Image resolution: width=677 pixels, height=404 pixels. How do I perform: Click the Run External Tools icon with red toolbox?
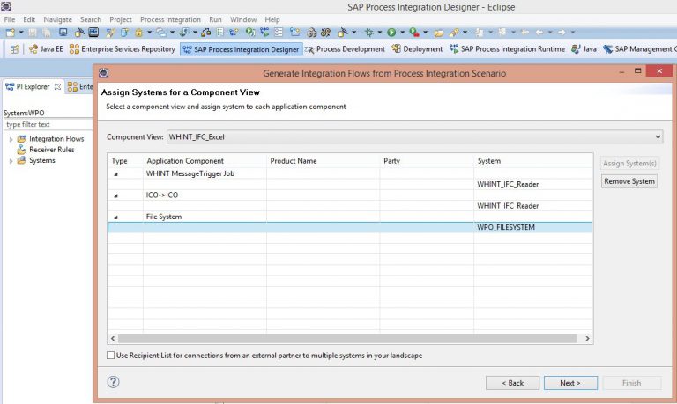click(414, 33)
